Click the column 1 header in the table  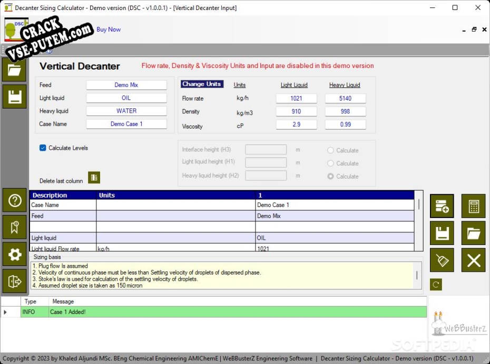(335, 195)
